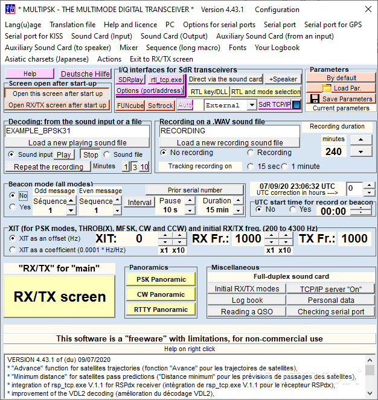378x400 pixels.
Task: Click version notes scrollbar up arrow
Action: (x=370, y=360)
